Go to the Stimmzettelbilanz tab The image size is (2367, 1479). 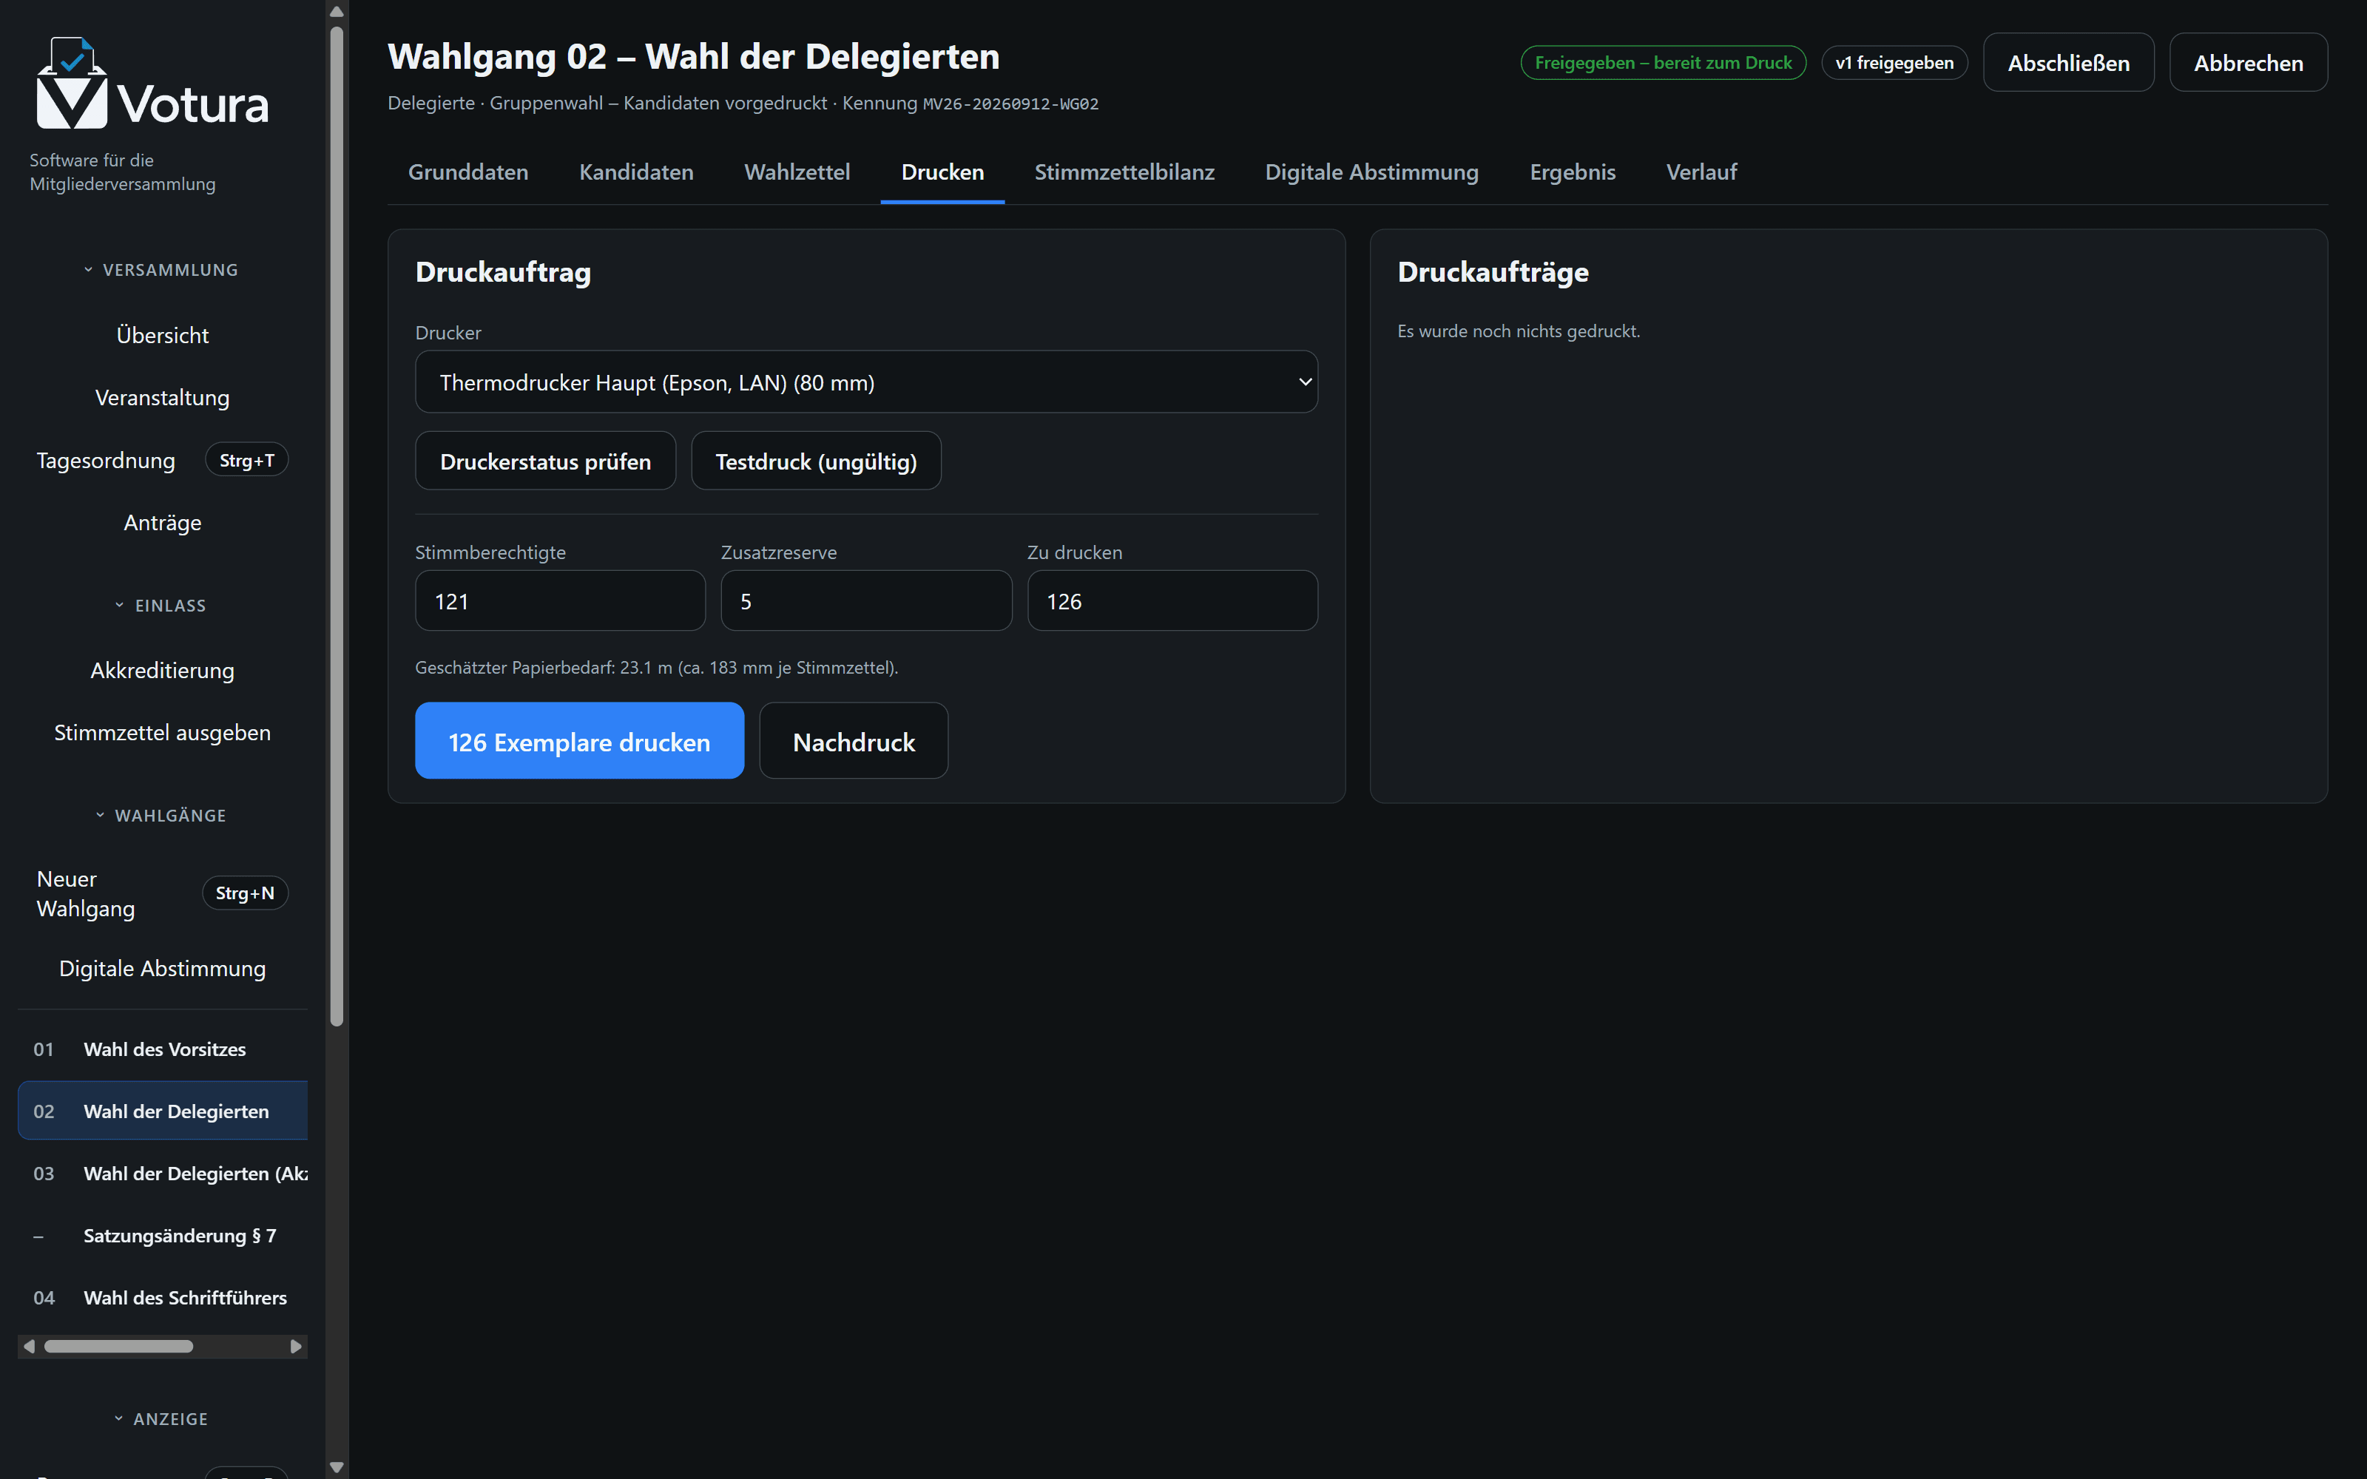pyautogui.click(x=1124, y=172)
